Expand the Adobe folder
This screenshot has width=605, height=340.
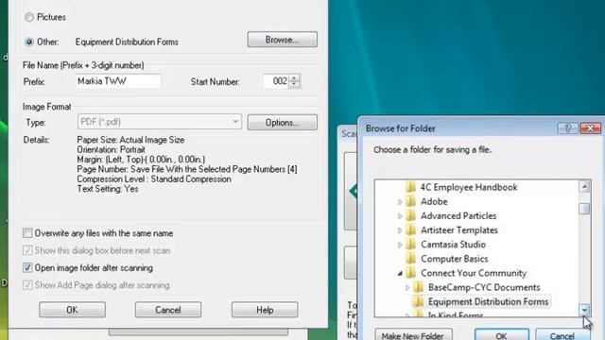point(400,201)
